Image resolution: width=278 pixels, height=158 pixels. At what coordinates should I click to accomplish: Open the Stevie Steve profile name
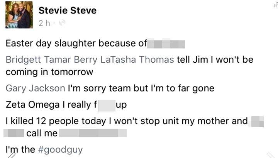[x=67, y=10]
